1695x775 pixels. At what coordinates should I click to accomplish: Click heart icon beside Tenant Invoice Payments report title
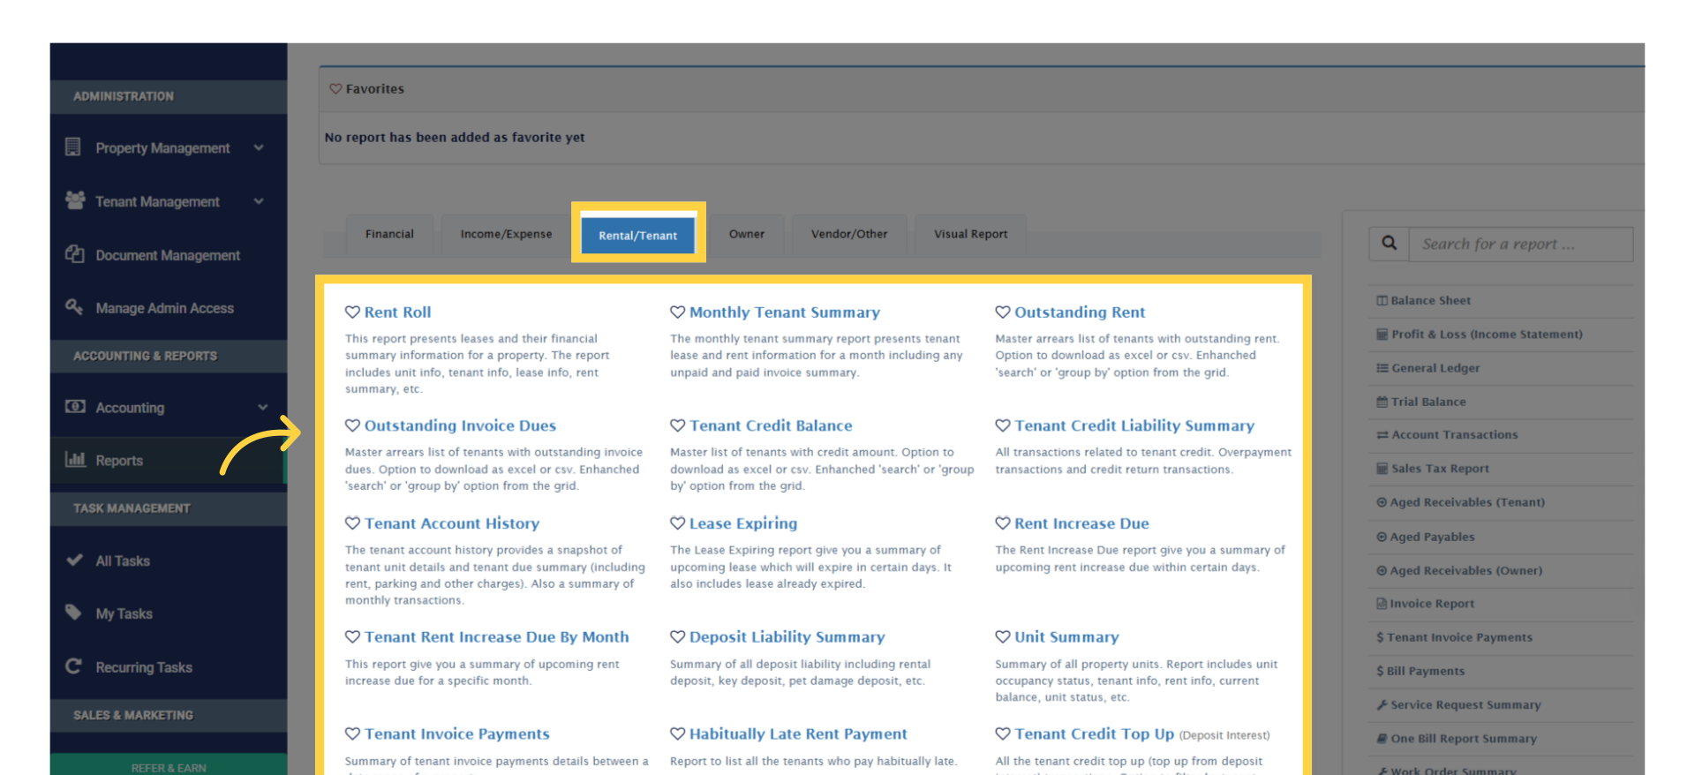click(352, 734)
